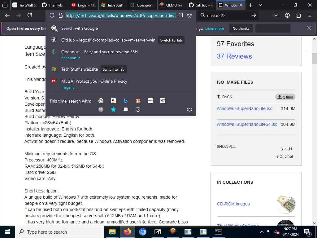The image size is (317, 238).
Task: Open Firefox View at tab bar start
Action: coord(5,5)
